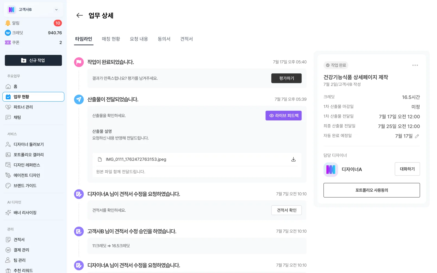
Task: Click the 건강기능식품 상세페이지 제작 title
Action: tap(356, 77)
